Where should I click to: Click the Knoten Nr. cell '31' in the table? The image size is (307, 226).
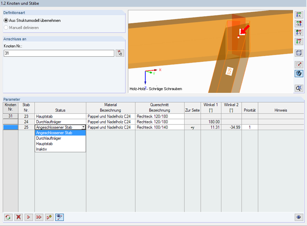pos(11,116)
